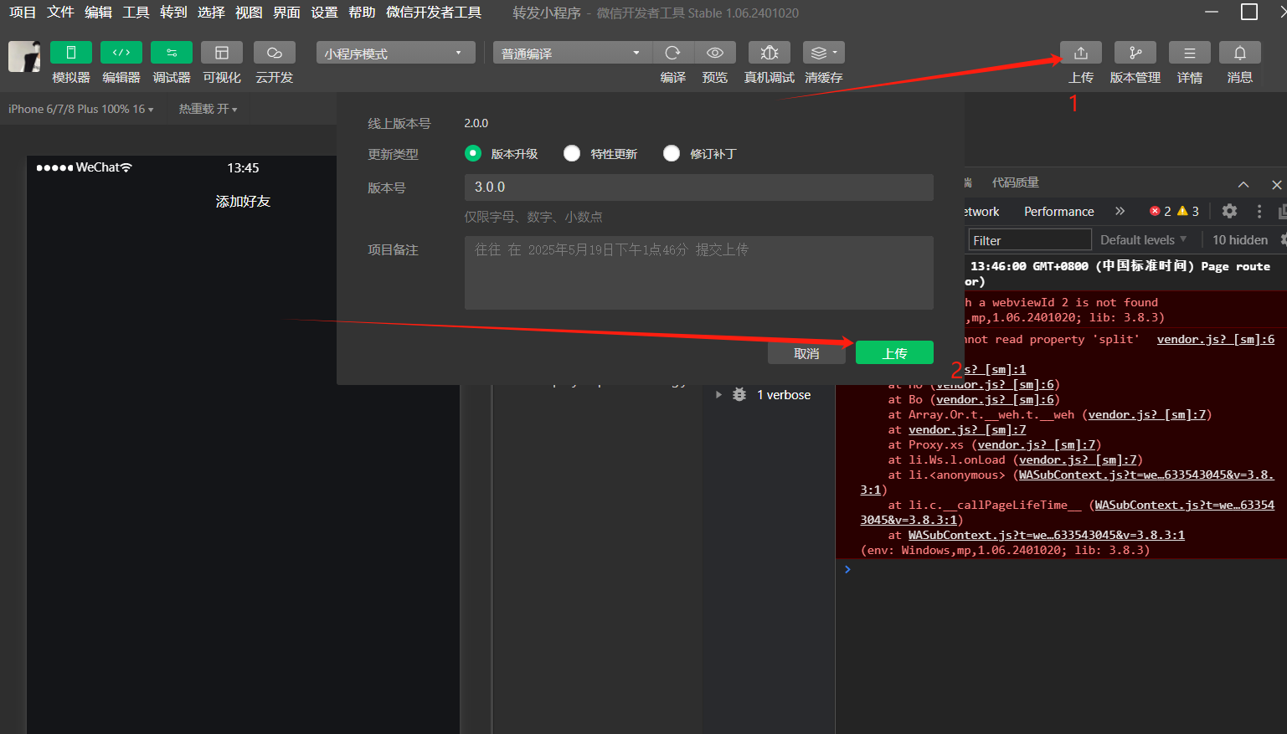Select the 修订补丁 radio option
This screenshot has width=1287, height=734.
click(x=672, y=153)
